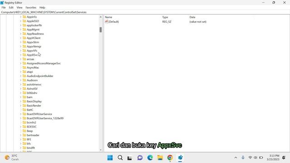Viewport: 290px width, 163px height.
Task: Expand the Appinfo key
Action: [20, 17]
